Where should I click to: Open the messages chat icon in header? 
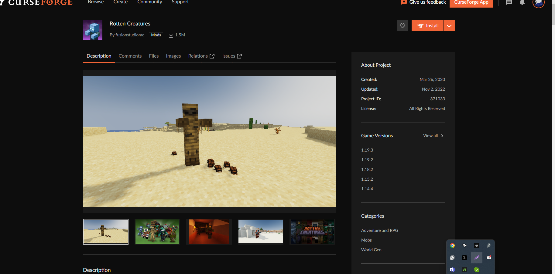[x=509, y=2]
